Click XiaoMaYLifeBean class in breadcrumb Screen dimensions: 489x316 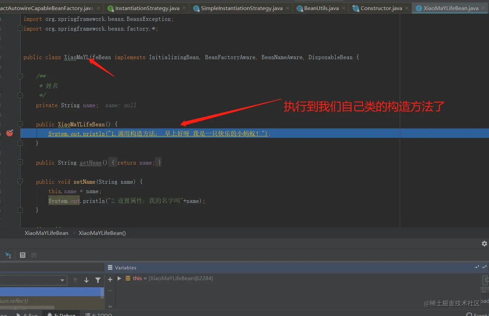[46, 233]
